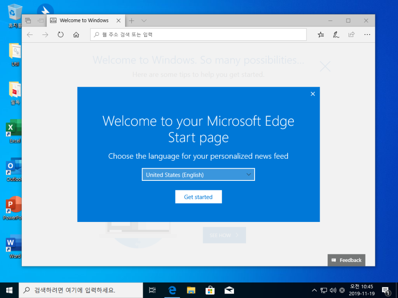
Task: Open the Edge favorites hub
Action: [x=321, y=35]
